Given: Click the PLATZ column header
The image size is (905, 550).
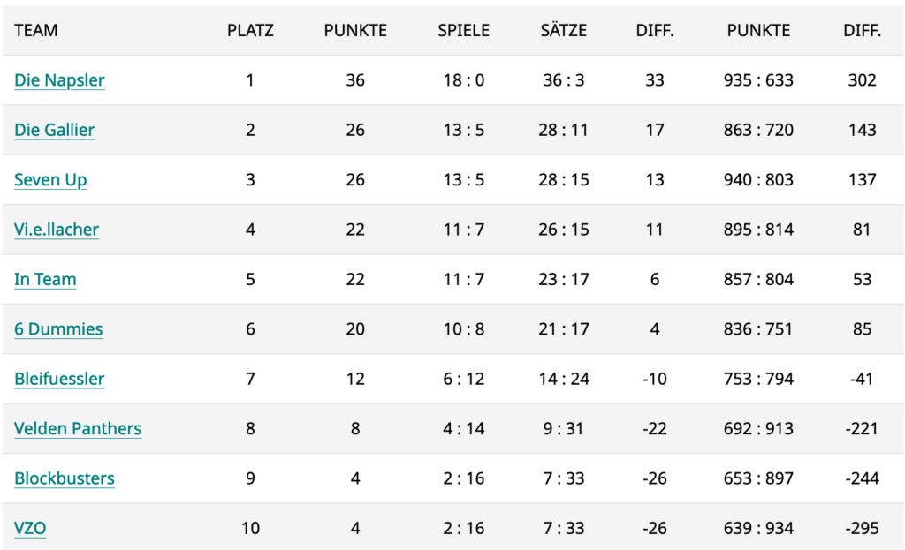Looking at the screenshot, I should pyautogui.click(x=250, y=31).
